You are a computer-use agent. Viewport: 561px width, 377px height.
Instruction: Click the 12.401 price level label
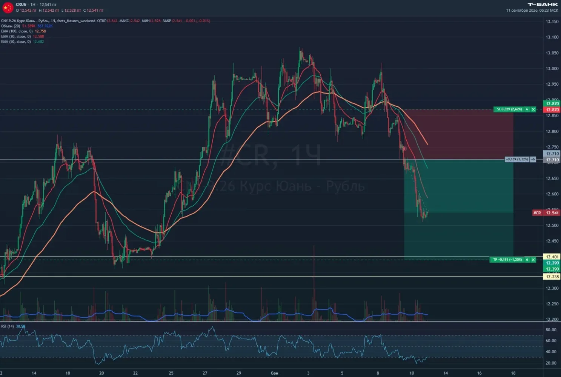tap(552, 257)
